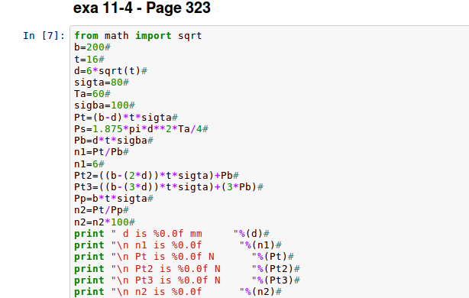
Task: Click the d=6*sqrt(t)# line
Action: tap(111, 71)
